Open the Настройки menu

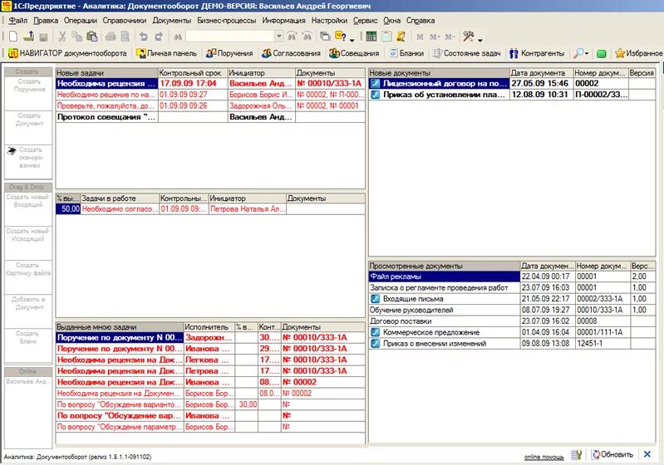[329, 20]
